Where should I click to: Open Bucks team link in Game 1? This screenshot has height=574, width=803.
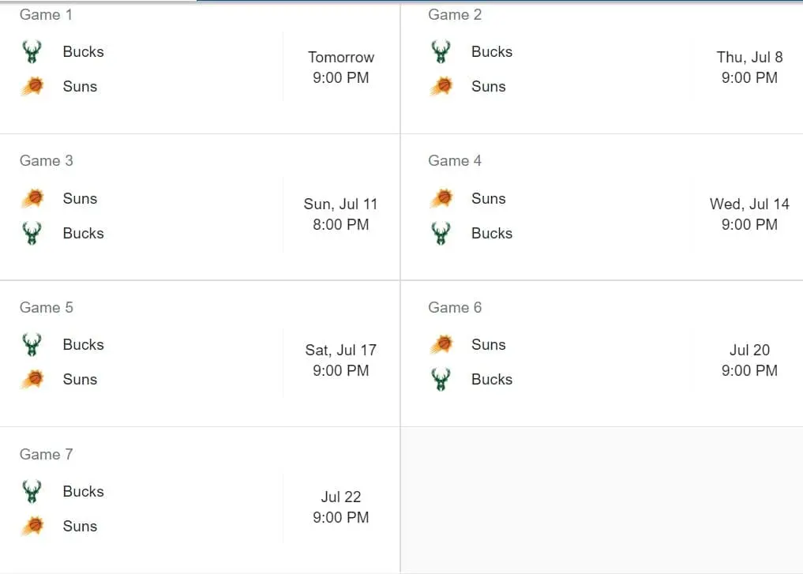click(83, 52)
